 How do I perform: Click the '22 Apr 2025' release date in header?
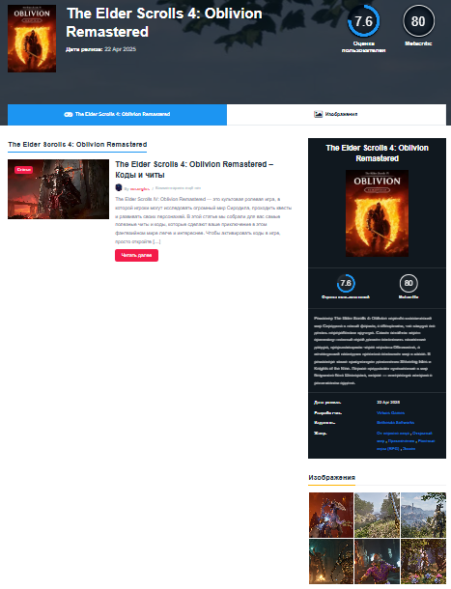point(121,49)
